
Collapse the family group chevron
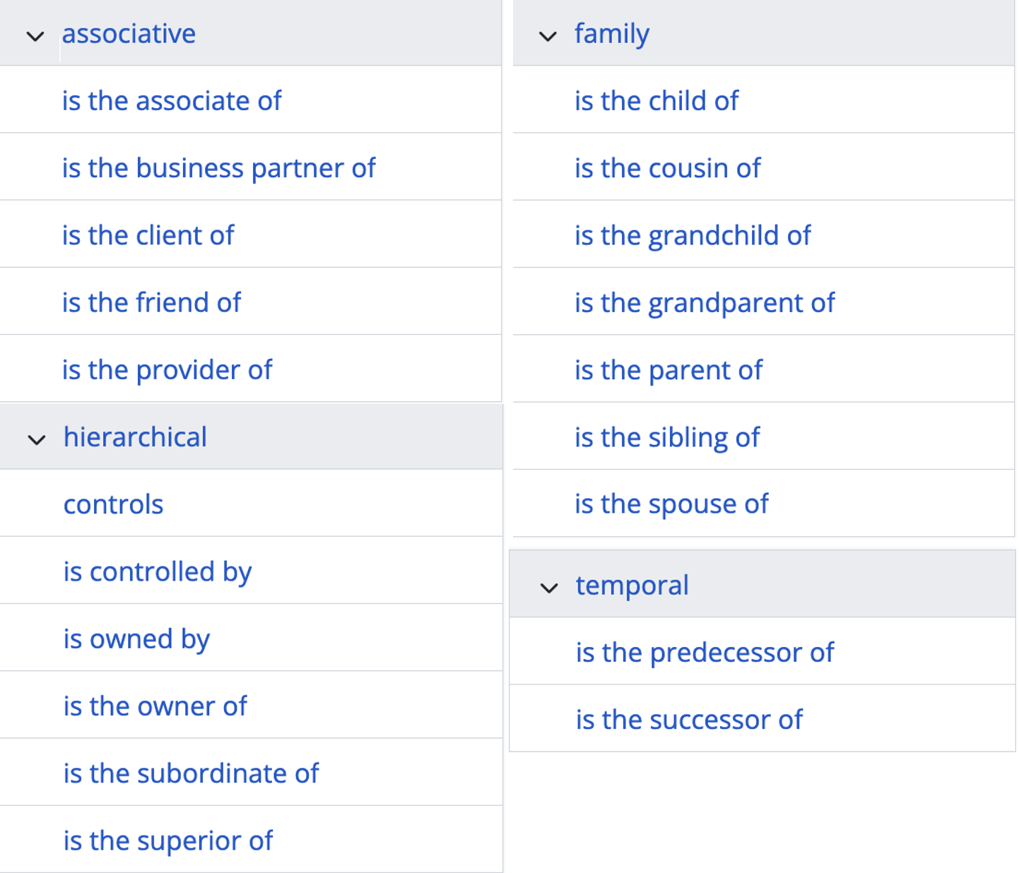(x=548, y=36)
